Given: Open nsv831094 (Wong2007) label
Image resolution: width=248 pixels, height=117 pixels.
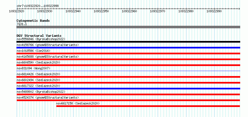Looking at the screenshot, I should 33,68.
